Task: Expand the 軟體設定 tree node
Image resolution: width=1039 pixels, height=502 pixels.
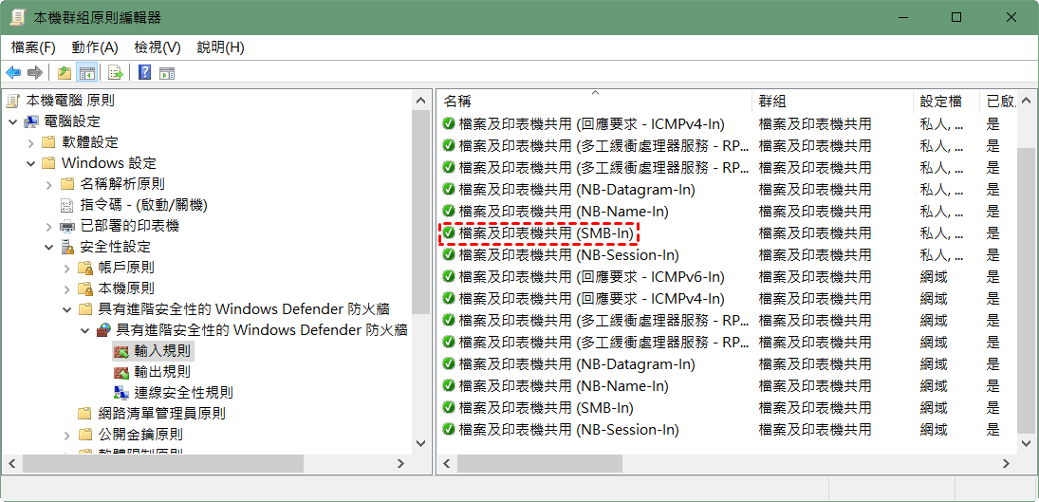Action: (x=30, y=142)
